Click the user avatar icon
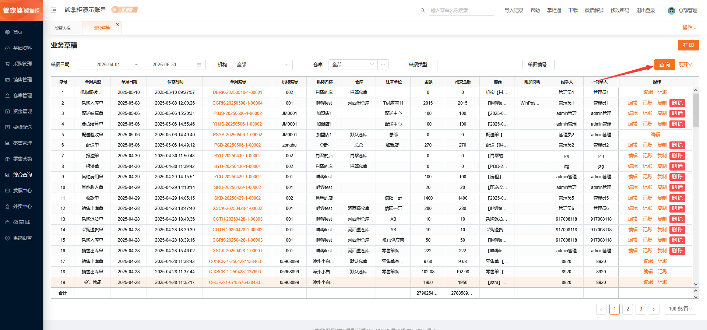707x330 pixels. pos(671,11)
